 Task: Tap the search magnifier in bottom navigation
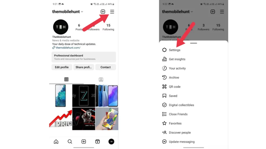[70, 141]
